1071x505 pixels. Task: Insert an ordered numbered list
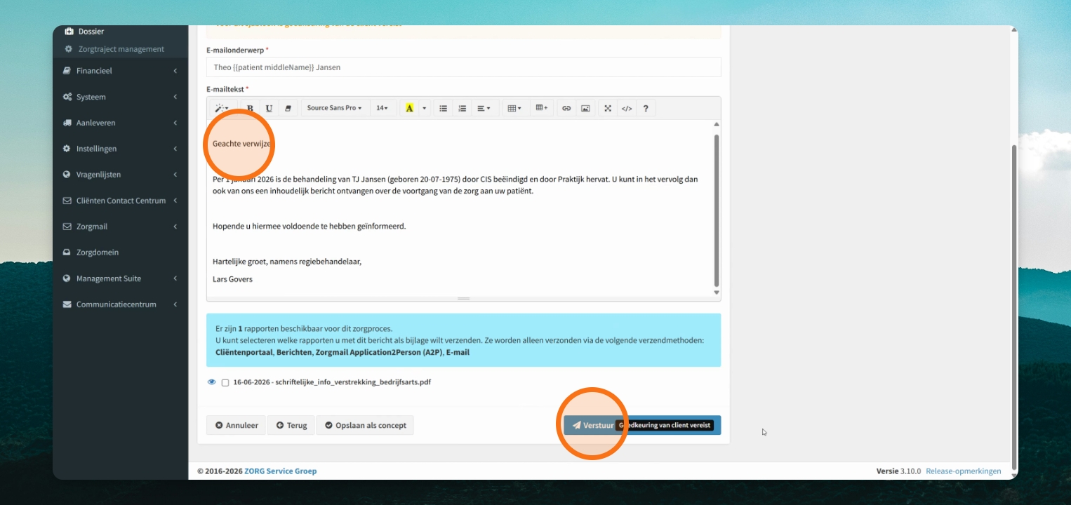pos(462,108)
